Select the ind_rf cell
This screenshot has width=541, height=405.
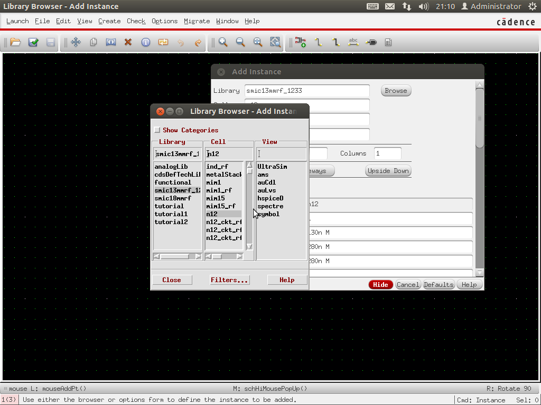click(217, 166)
